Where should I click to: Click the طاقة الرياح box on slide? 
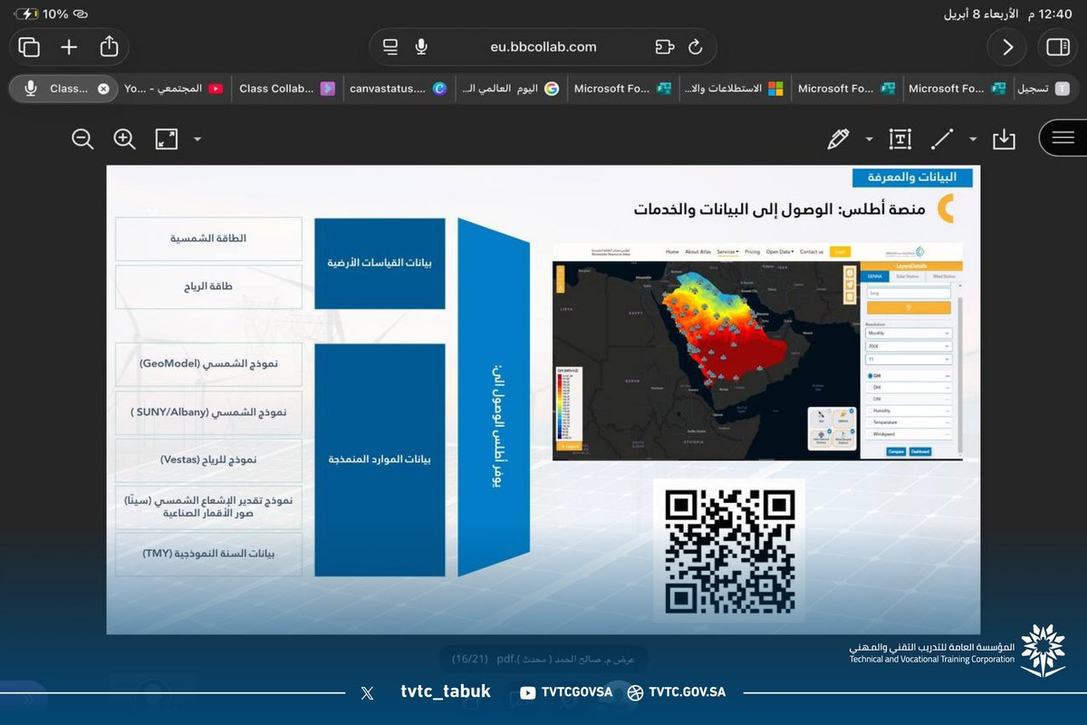tap(209, 286)
